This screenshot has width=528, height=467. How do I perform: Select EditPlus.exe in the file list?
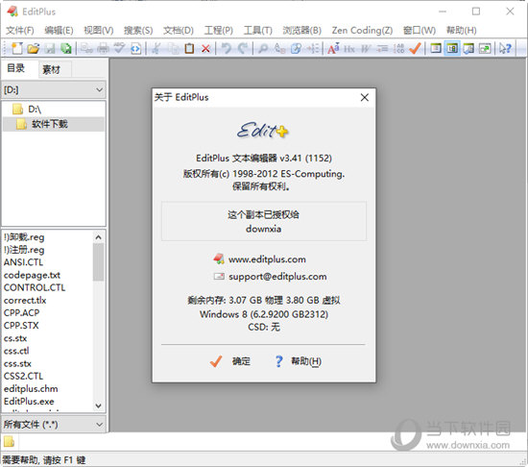click(29, 402)
